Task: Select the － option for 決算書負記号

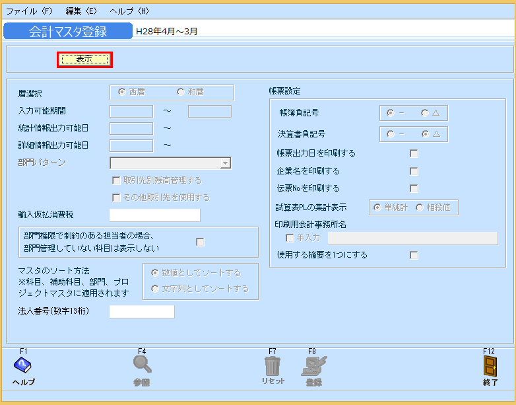Action: 391,134
